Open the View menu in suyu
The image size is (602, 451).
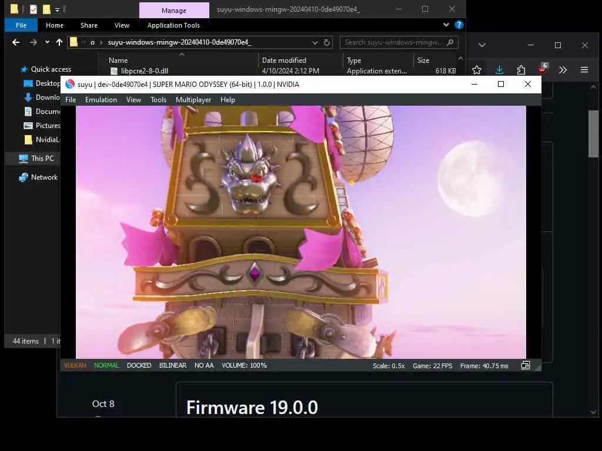click(x=133, y=100)
